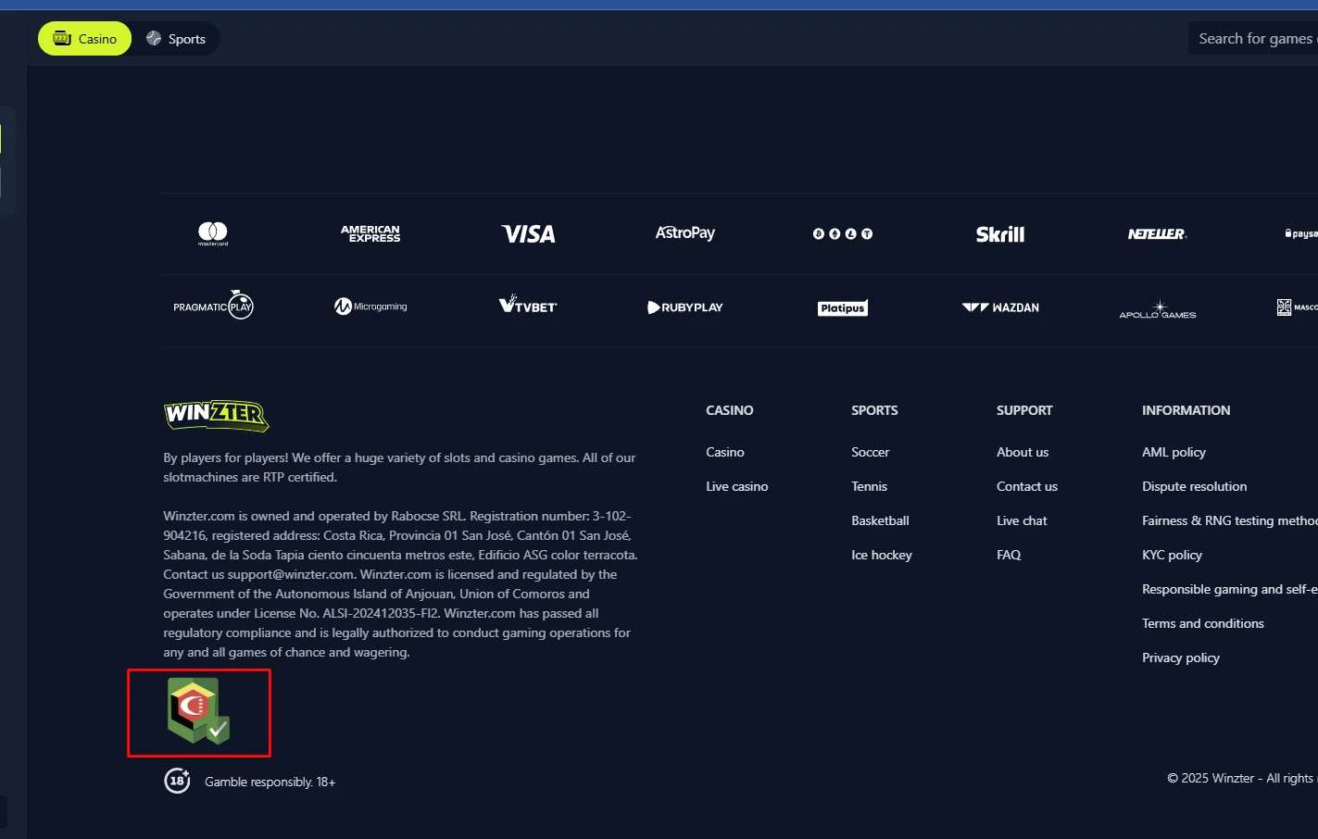The width and height of the screenshot is (1318, 839).
Task: Open the KYC policy link
Action: click(1173, 555)
